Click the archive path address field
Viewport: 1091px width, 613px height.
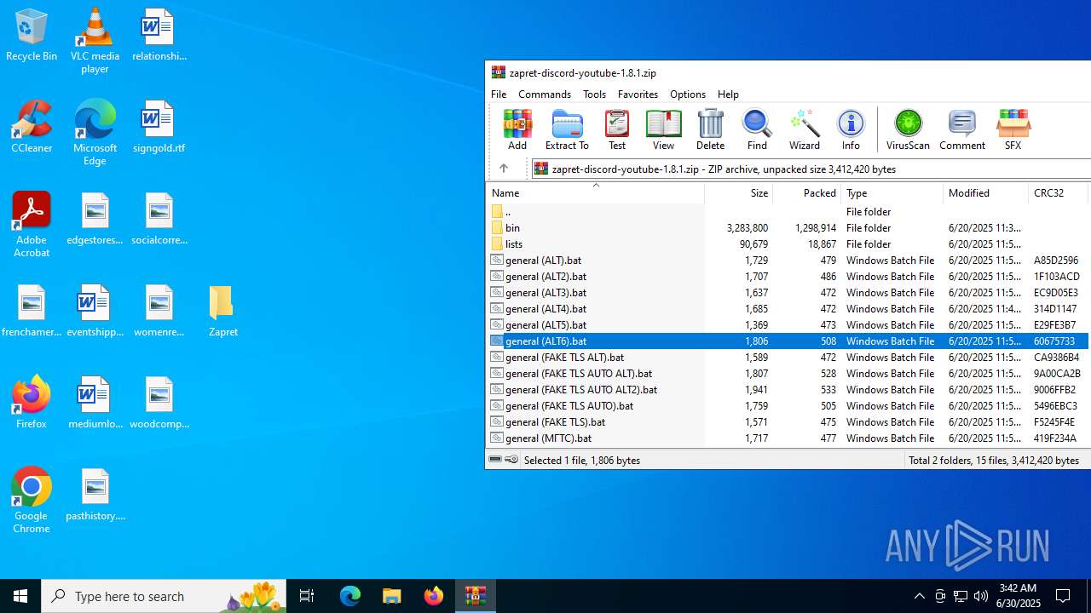(810, 169)
